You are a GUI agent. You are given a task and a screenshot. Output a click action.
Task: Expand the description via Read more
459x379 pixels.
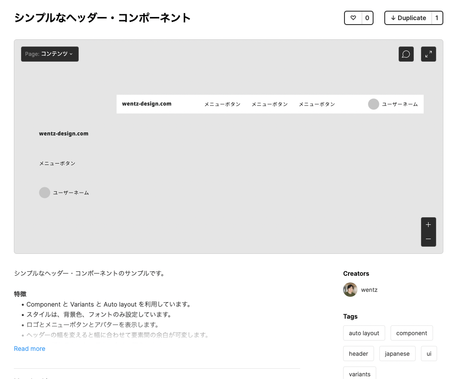(30, 348)
